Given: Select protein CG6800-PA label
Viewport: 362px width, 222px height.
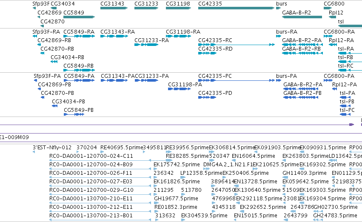Looking at the screenshot, I should point(339,76).
